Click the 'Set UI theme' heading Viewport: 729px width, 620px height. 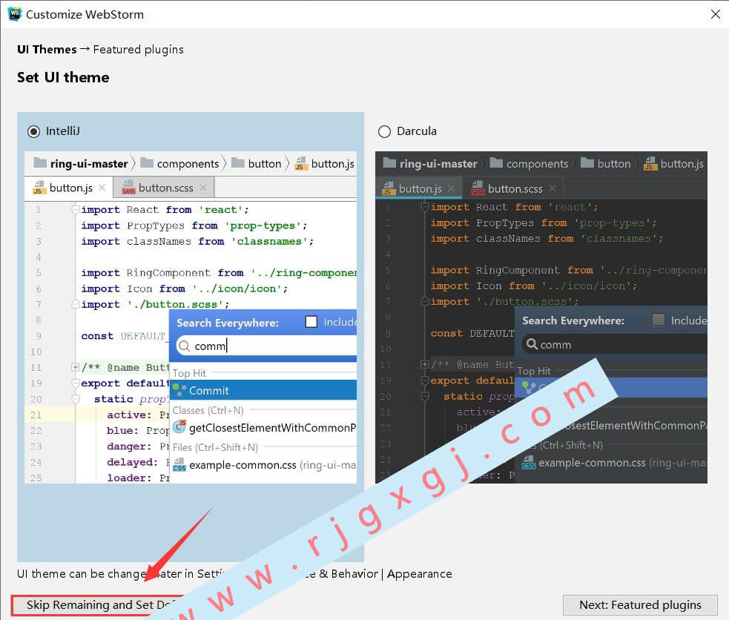pos(63,77)
